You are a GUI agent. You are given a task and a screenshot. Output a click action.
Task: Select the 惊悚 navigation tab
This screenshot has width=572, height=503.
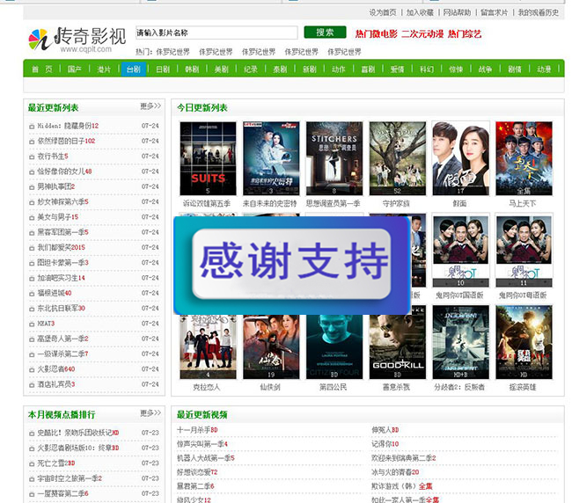click(x=456, y=69)
